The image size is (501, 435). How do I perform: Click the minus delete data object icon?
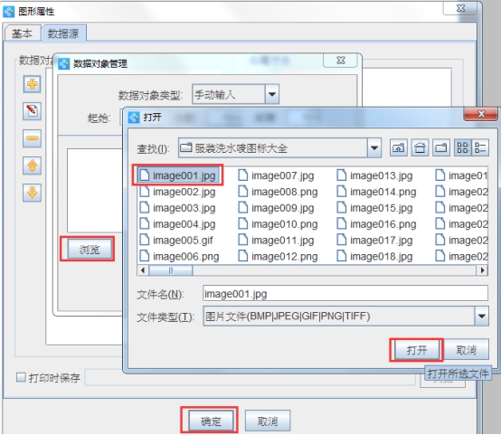32,138
